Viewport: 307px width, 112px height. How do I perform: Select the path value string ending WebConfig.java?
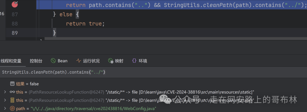click(x=93, y=108)
